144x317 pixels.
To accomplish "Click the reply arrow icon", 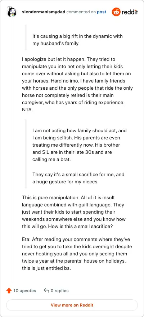I will (x=46, y=291).
